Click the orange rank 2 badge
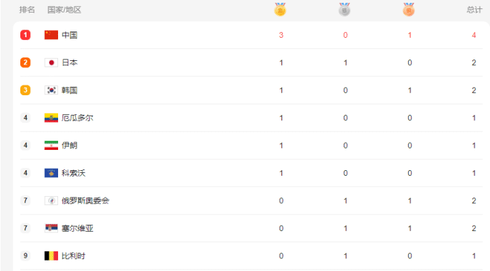Viewport: 490px width, 271px height. click(26, 62)
